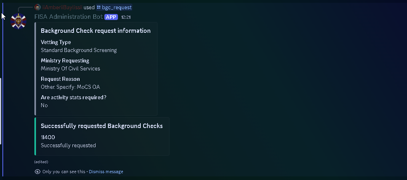Click the slash-command icon beside bgc_request

click(99, 8)
